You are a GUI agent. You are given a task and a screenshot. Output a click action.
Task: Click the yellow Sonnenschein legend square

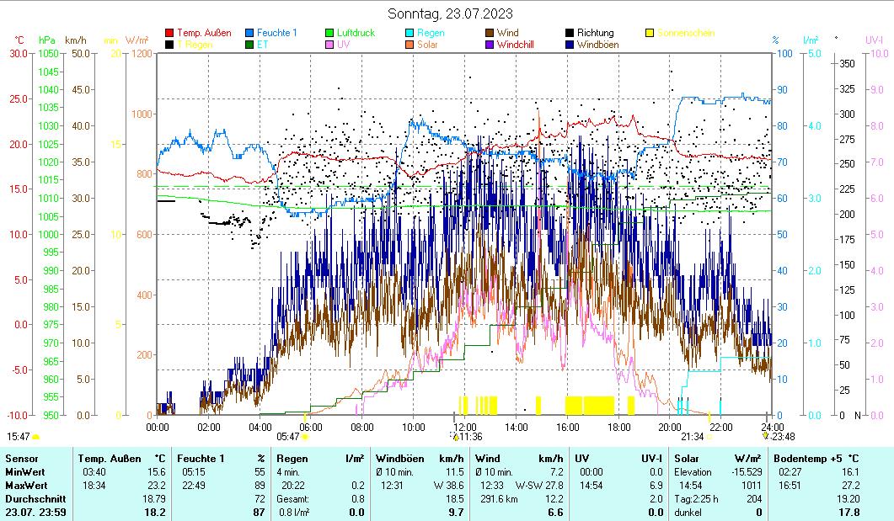pyautogui.click(x=650, y=34)
